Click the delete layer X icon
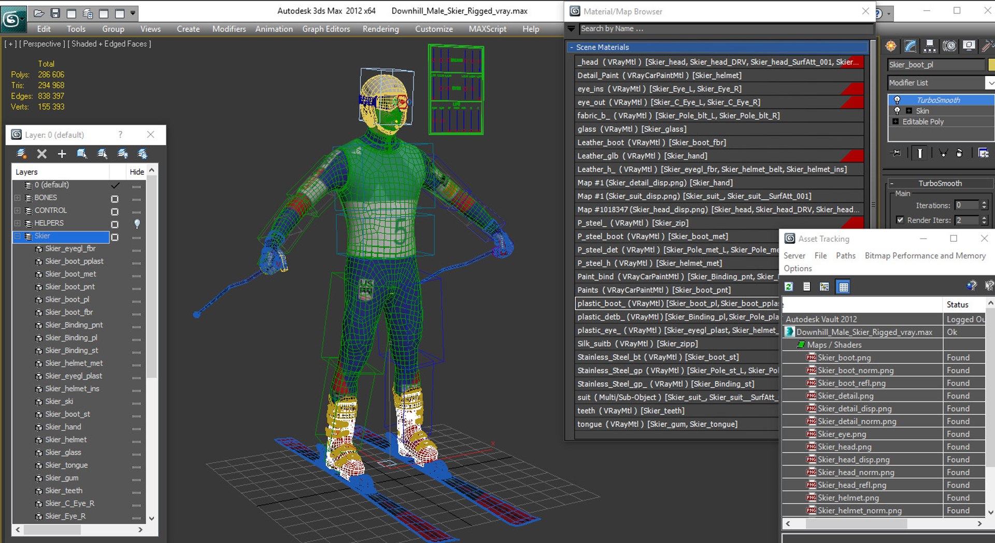 (42, 154)
